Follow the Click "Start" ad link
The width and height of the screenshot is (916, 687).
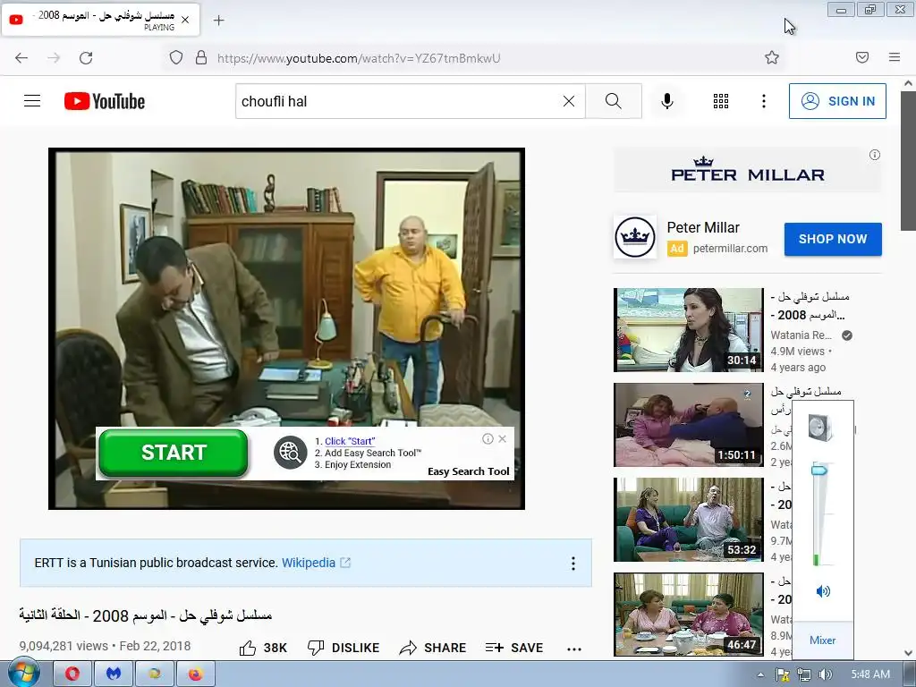[350, 441]
